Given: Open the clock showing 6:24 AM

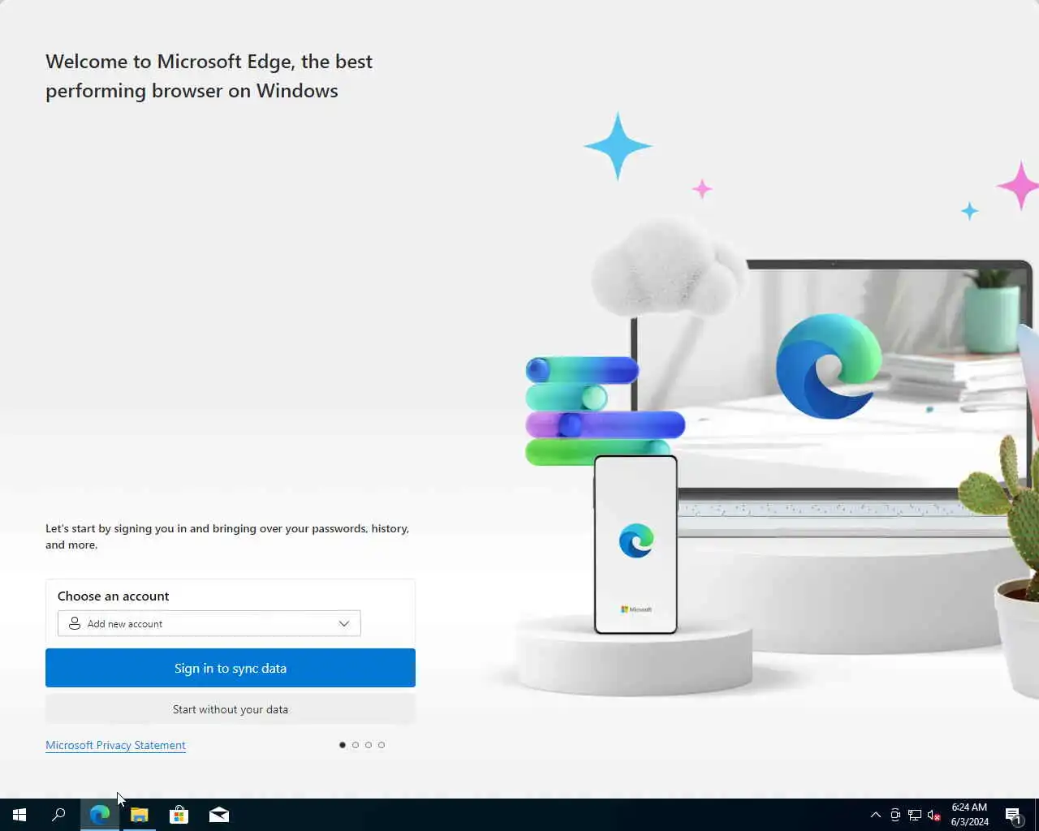Looking at the screenshot, I should coord(970,815).
